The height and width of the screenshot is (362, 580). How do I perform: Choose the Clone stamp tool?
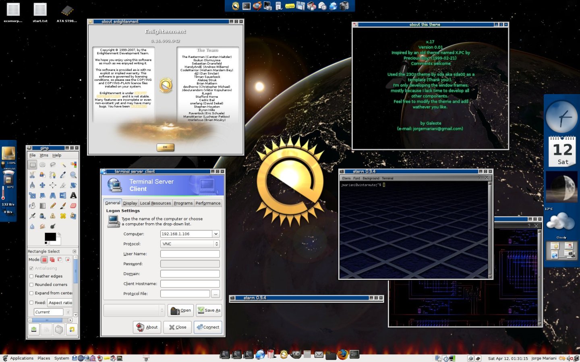pyautogui.click(x=53, y=216)
